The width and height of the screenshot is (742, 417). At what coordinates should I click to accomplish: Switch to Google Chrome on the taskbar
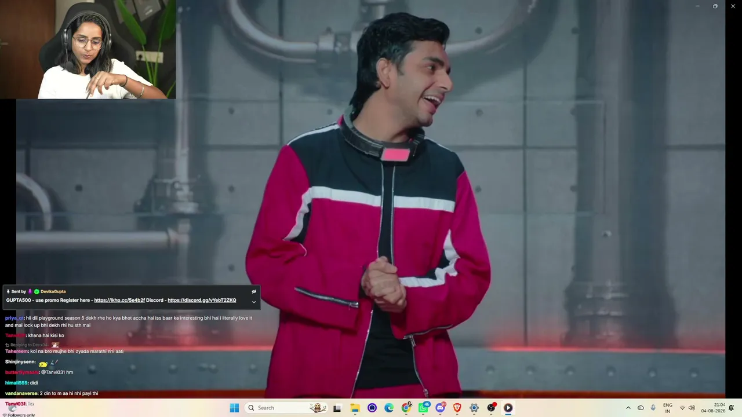pyautogui.click(x=406, y=408)
